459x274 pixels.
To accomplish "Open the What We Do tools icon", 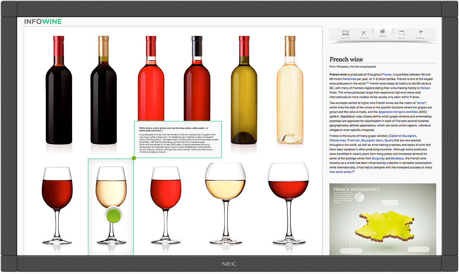I will [364, 34].
